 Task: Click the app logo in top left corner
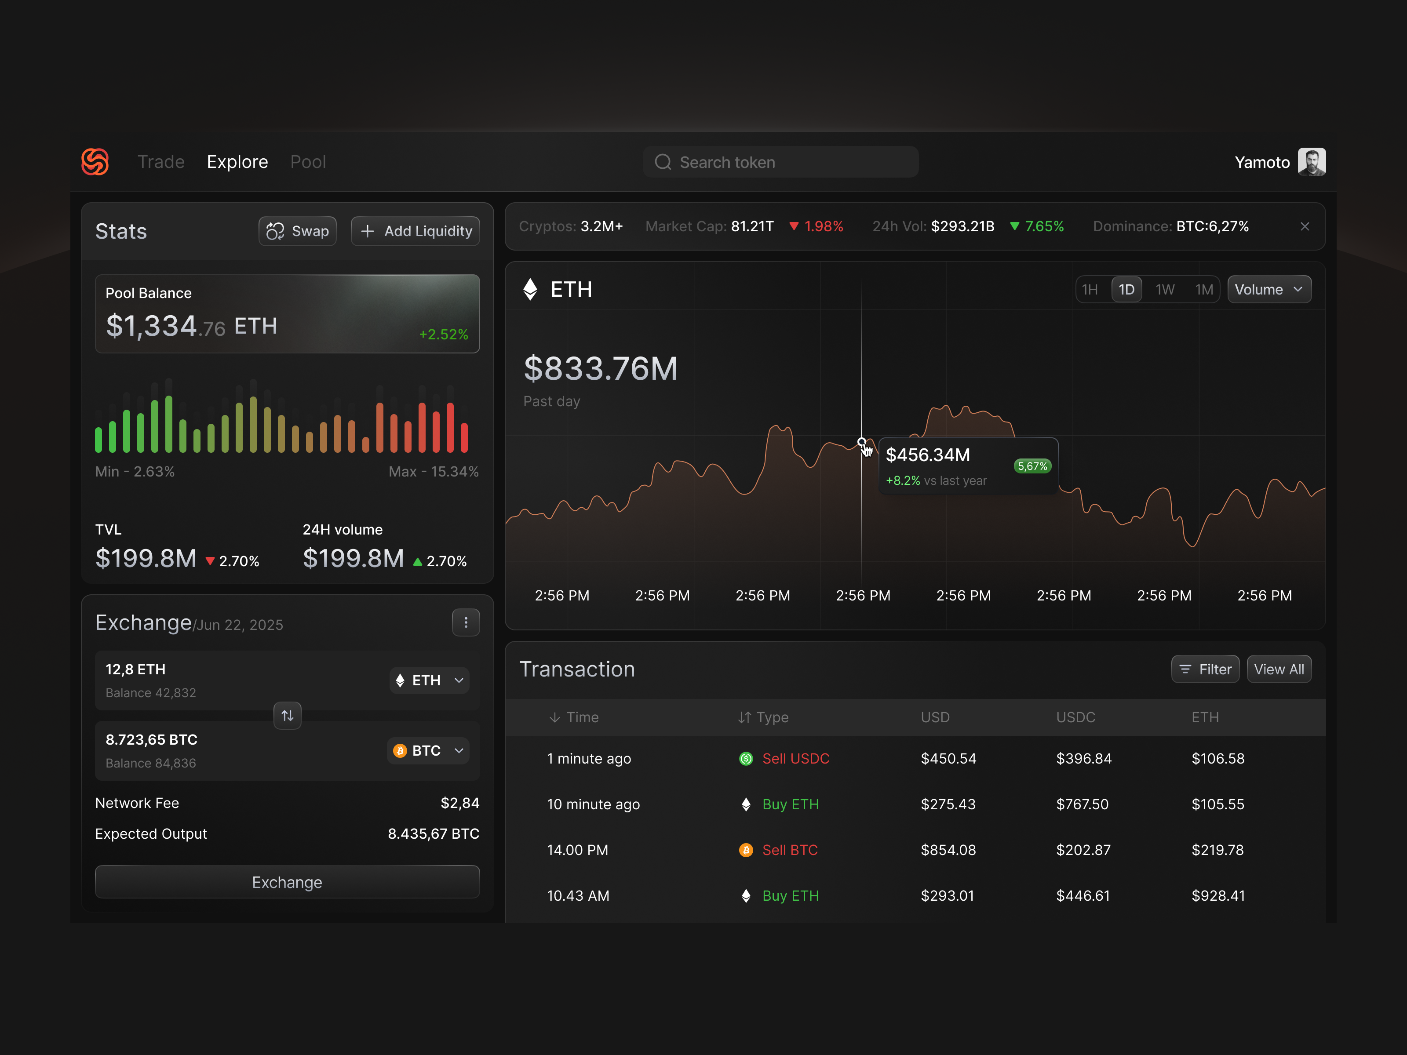click(x=94, y=161)
